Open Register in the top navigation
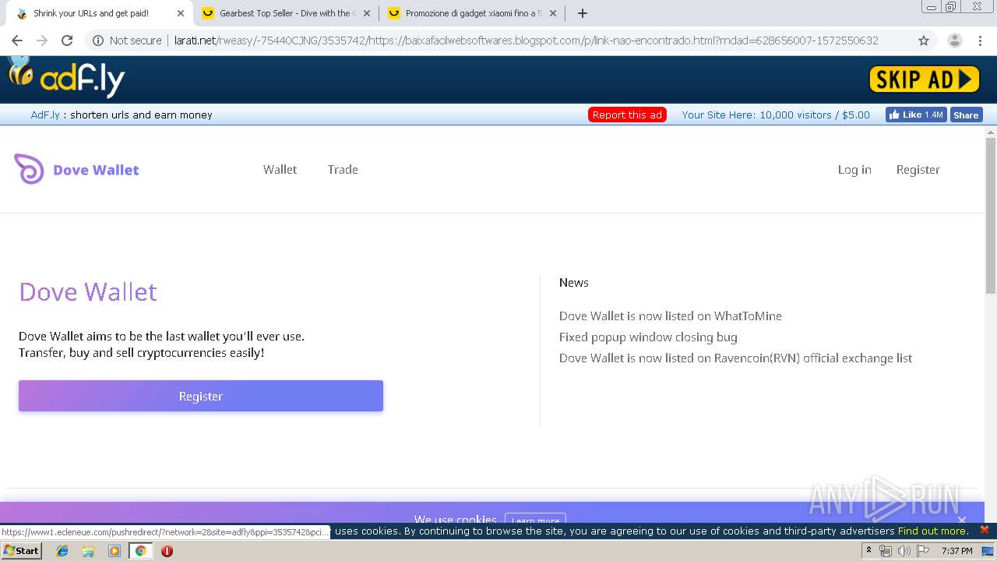This screenshot has height=561, width=997. point(918,169)
